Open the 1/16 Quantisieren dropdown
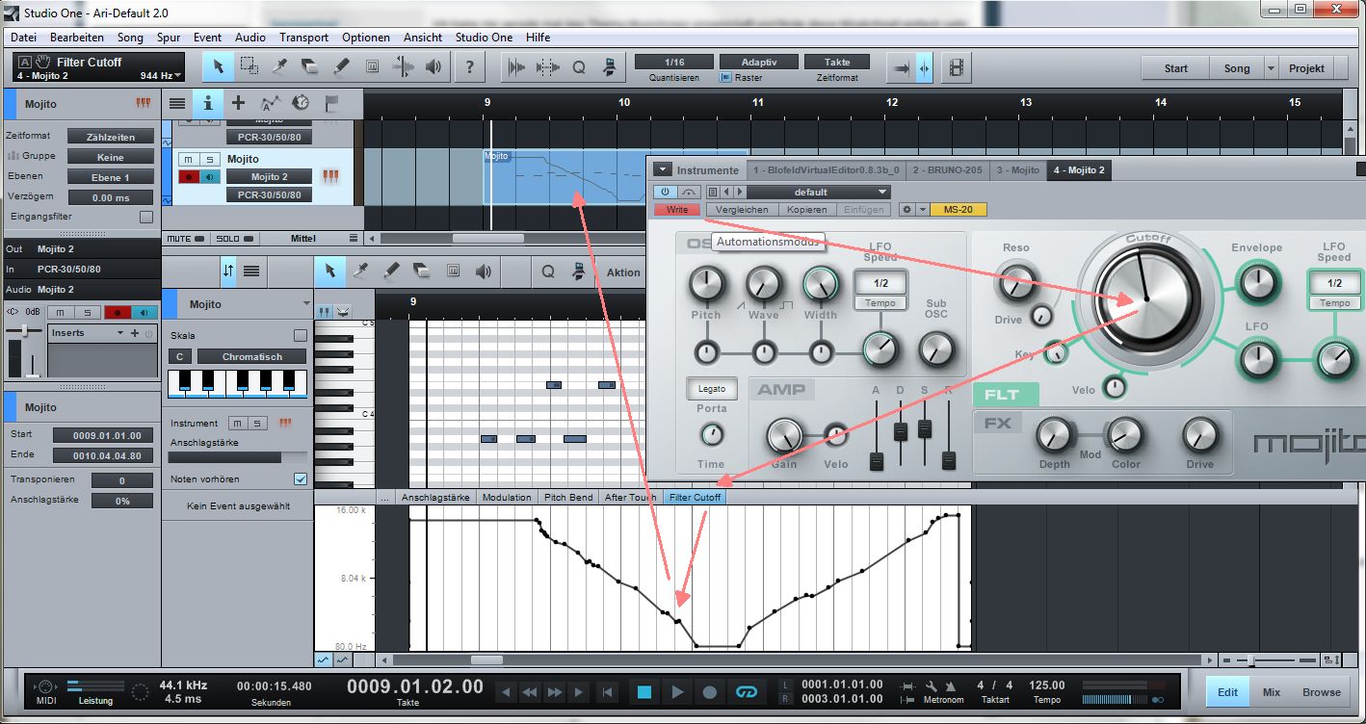Image resolution: width=1366 pixels, height=724 pixels. point(673,61)
